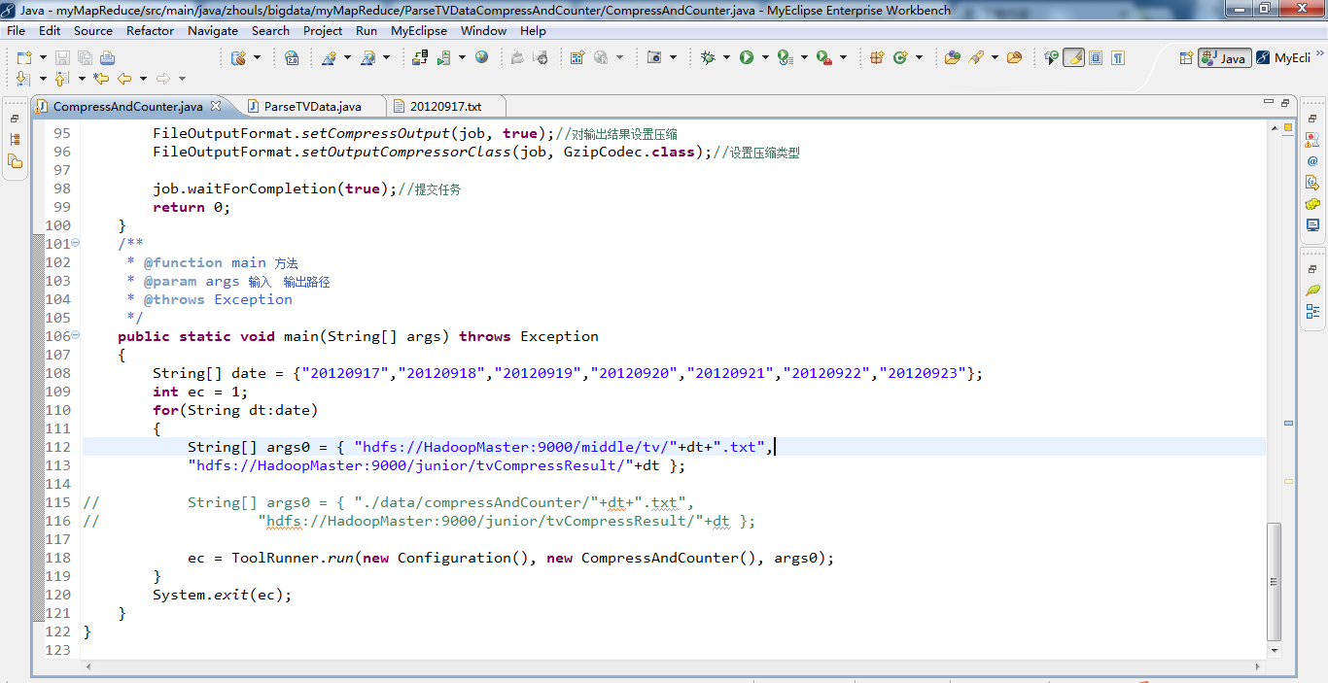Screen dimensions: 1328x683
Task: Click 'job.waitForCompletion(true);' on line 98
Action: pyautogui.click(x=275, y=188)
